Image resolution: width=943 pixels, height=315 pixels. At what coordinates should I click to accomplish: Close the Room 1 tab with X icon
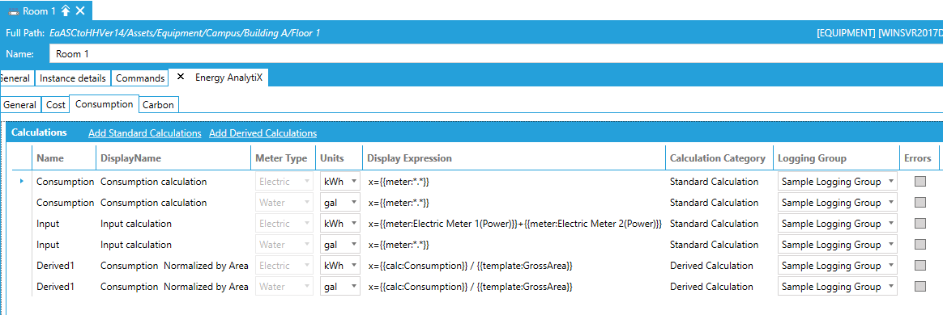(x=80, y=10)
